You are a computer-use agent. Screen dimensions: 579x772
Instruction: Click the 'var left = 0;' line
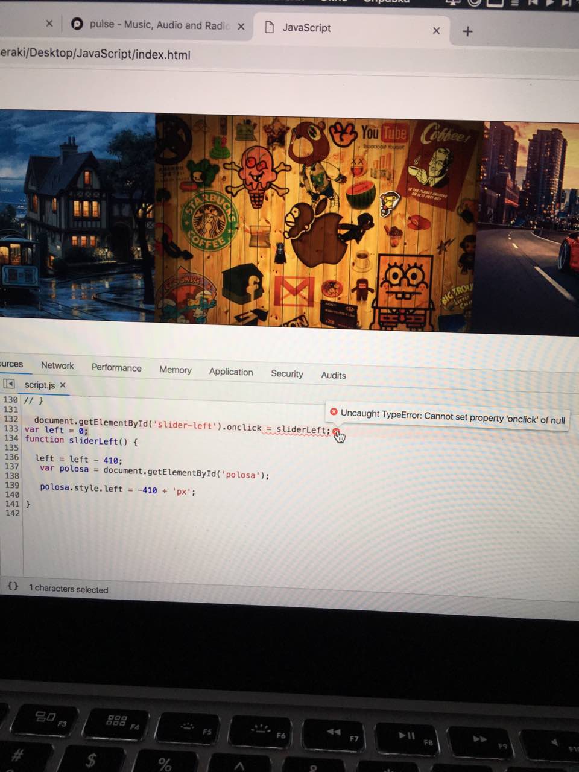(56, 430)
